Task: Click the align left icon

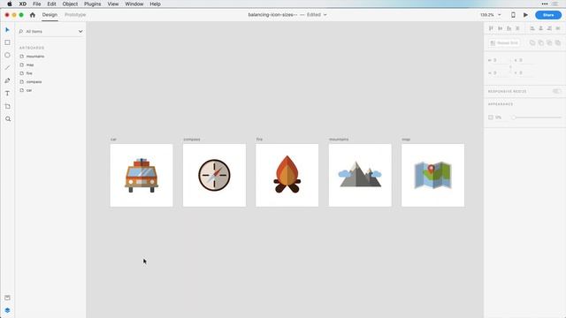Action: point(532,28)
